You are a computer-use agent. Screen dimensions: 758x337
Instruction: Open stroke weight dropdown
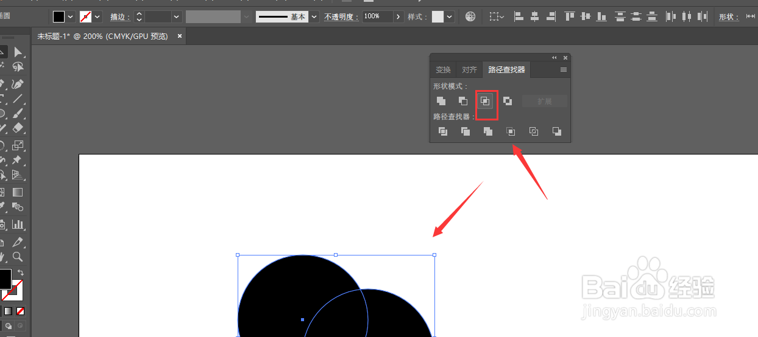[x=177, y=16]
